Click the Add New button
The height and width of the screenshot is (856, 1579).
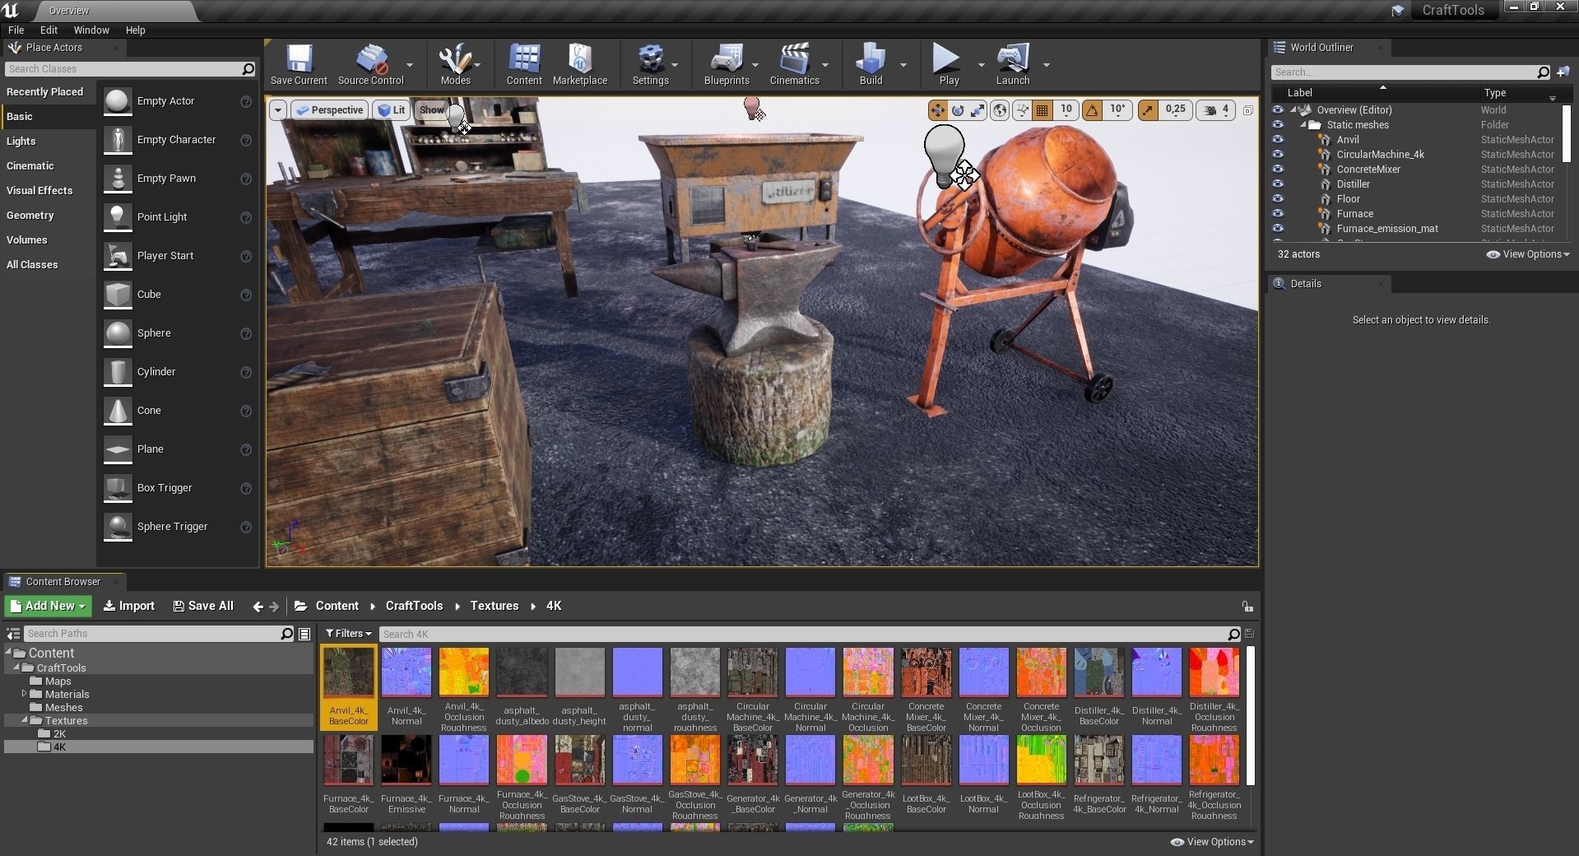49,606
